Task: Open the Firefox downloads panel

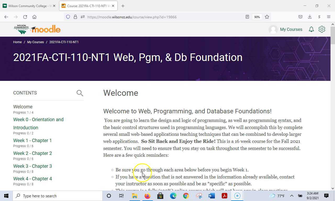Action: tap(310, 17)
